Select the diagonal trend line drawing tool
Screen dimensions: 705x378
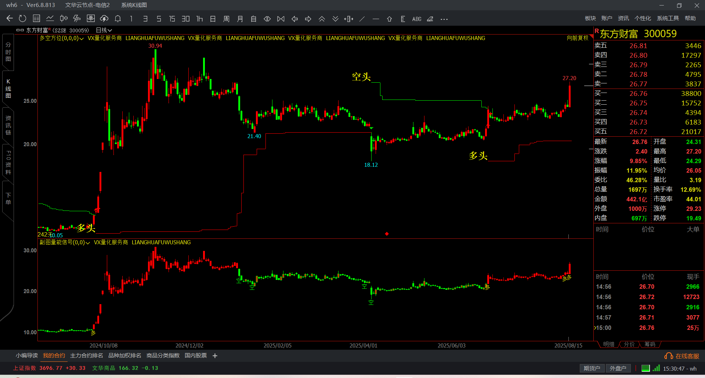(x=362, y=19)
